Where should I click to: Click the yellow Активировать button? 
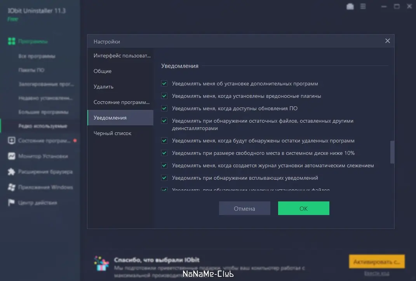coord(377,262)
